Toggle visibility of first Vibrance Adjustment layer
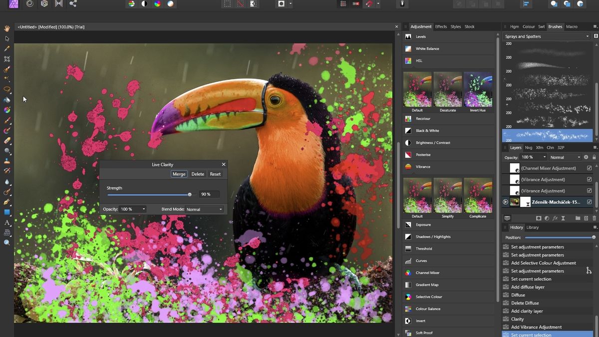The height and width of the screenshot is (337, 599). pos(590,179)
